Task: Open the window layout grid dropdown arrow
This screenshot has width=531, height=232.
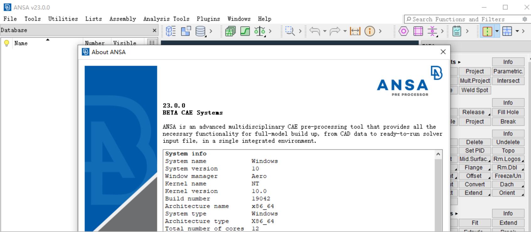Action: coord(517,31)
